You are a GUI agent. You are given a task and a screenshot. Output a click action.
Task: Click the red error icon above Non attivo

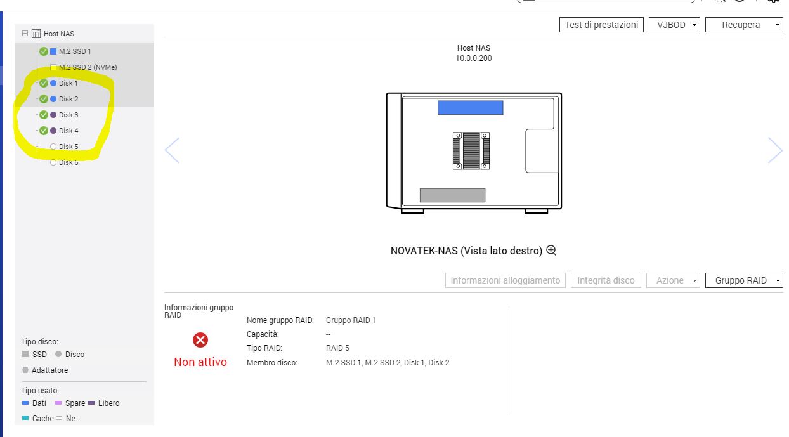tap(200, 341)
